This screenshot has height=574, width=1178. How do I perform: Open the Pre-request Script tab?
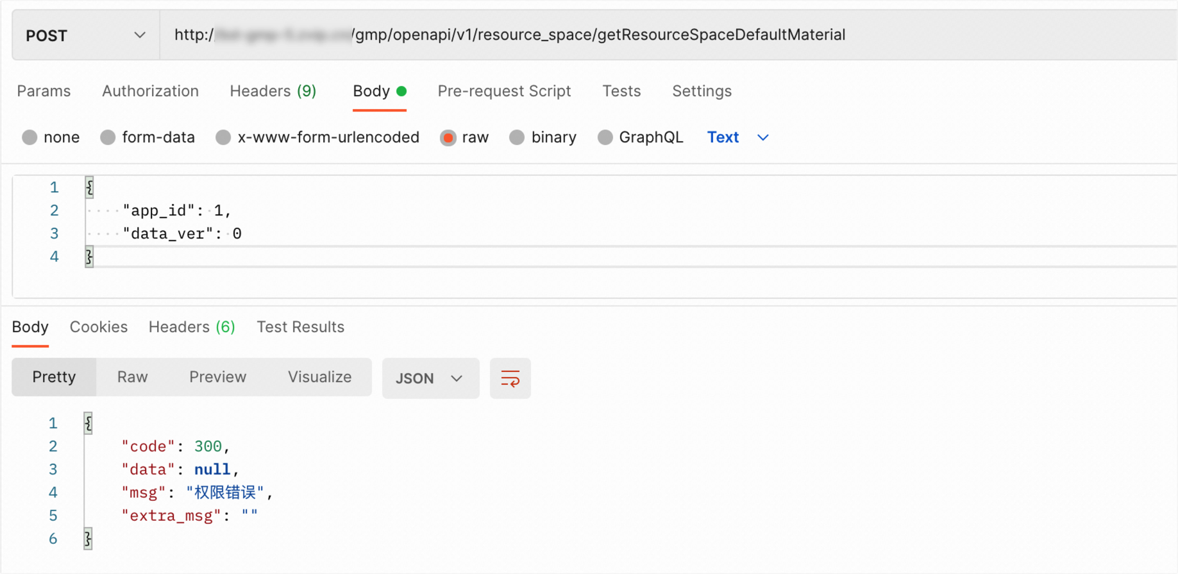504,91
